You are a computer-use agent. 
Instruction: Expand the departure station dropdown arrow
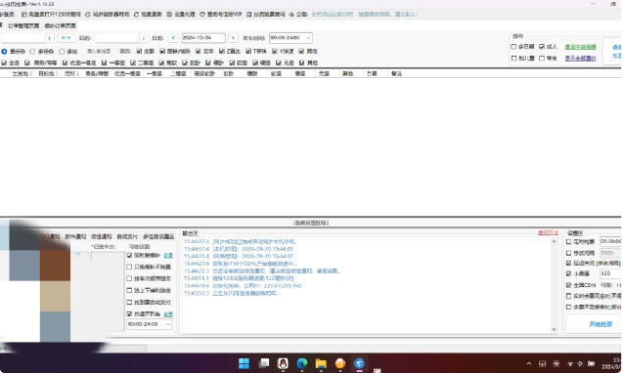pyautogui.click(x=49, y=38)
